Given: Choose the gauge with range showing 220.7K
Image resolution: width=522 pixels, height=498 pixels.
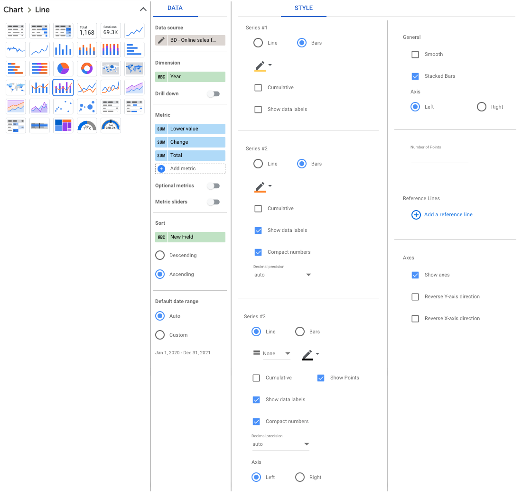Looking at the screenshot, I should tap(111, 125).
